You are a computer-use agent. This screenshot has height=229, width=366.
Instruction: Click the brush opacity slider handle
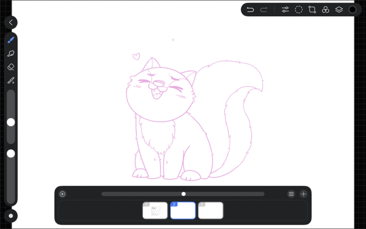(11, 154)
